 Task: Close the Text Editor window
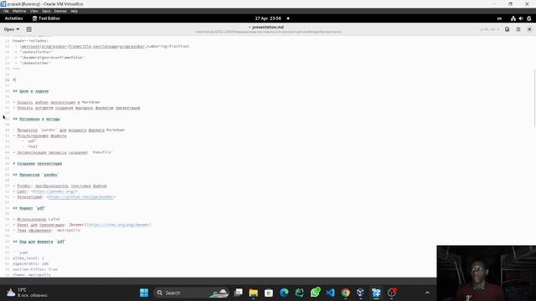(x=529, y=29)
